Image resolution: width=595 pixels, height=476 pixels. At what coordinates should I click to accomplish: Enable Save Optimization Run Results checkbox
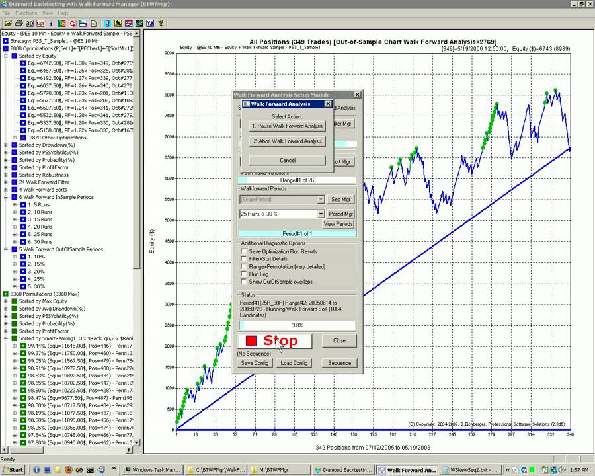click(244, 251)
